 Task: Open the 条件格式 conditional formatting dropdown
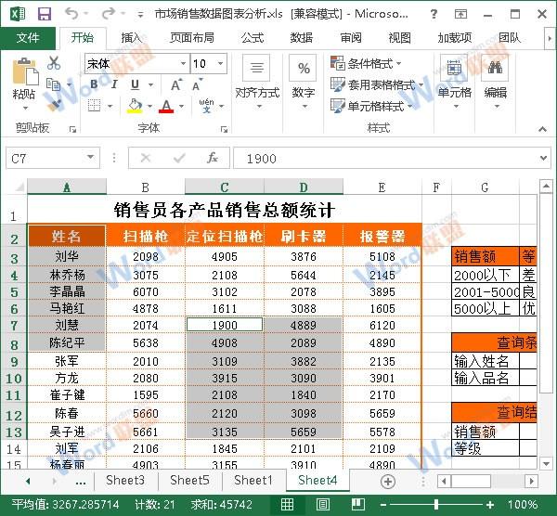(368, 64)
